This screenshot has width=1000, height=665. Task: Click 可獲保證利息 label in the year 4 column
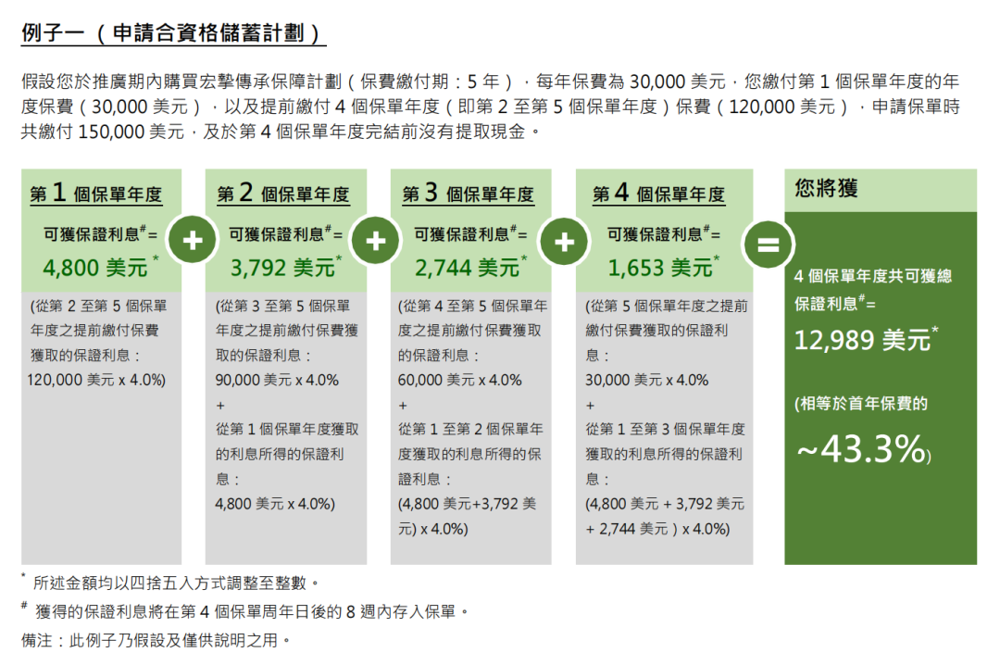(x=663, y=234)
